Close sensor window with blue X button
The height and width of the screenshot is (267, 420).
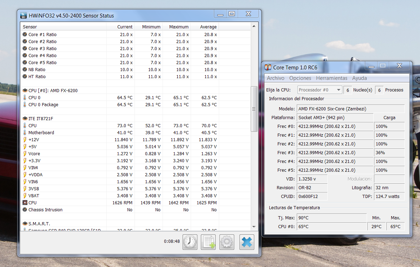(247, 242)
